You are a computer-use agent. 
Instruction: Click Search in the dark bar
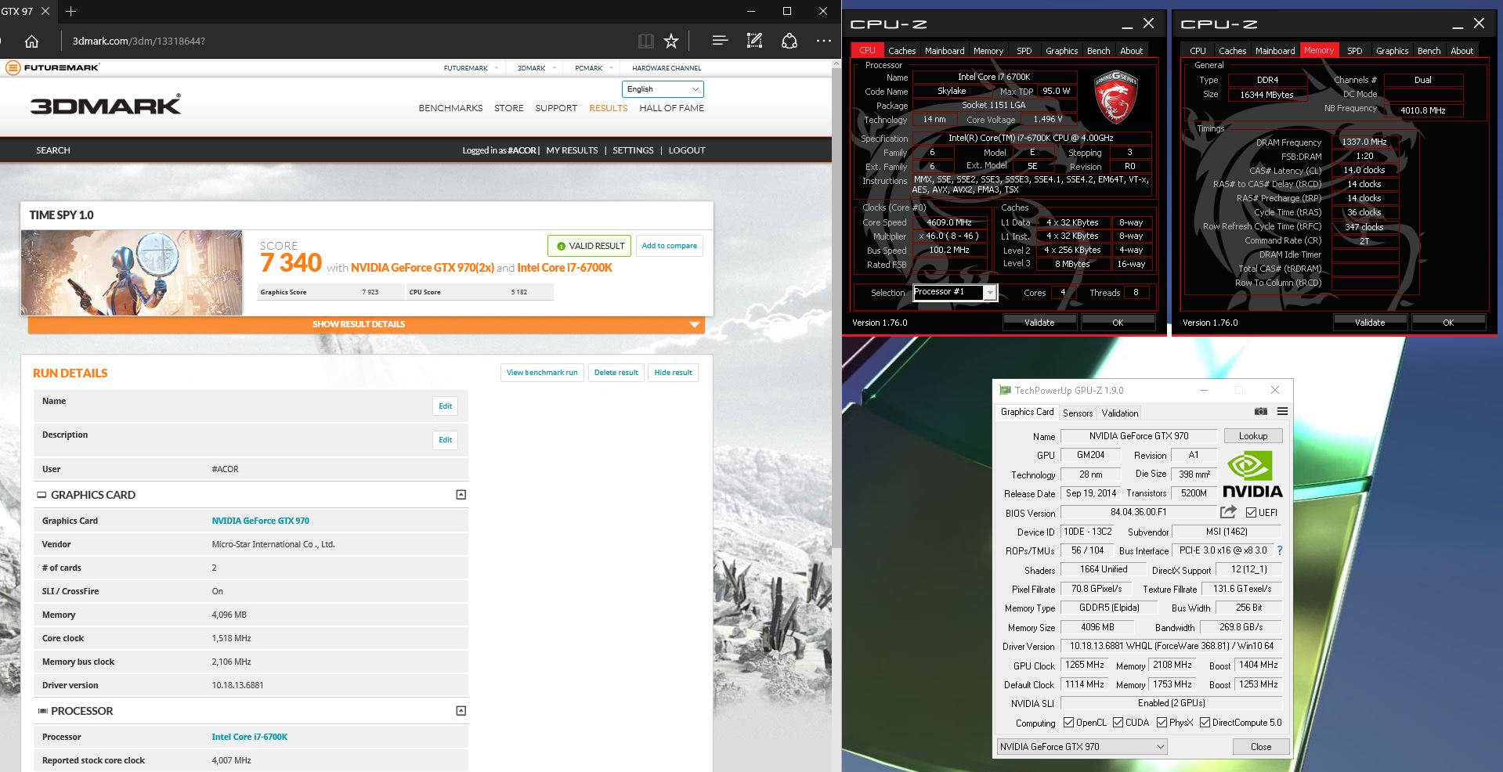coord(53,150)
